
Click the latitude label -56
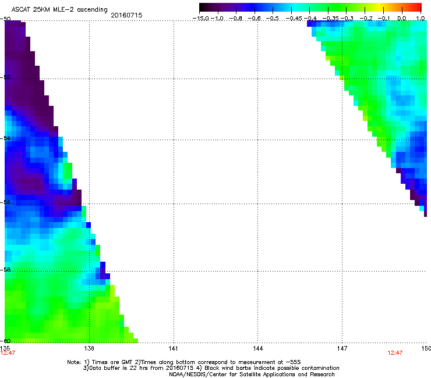[5, 202]
